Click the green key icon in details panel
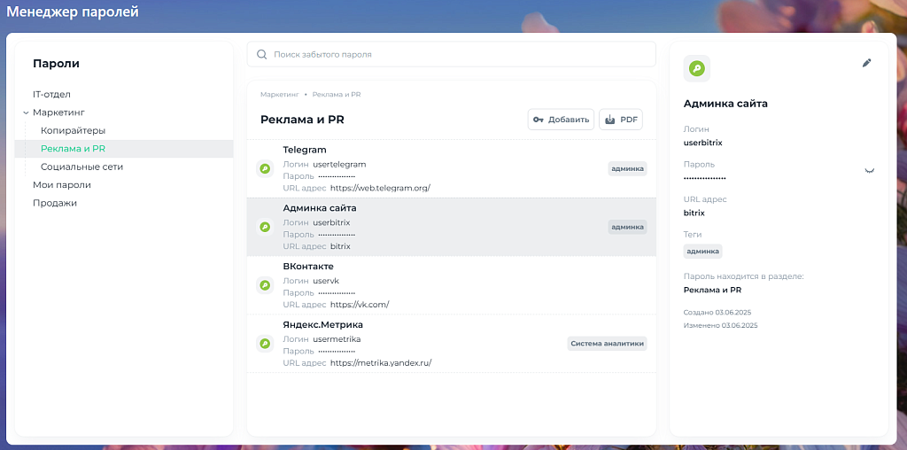907x450 pixels. tap(697, 68)
